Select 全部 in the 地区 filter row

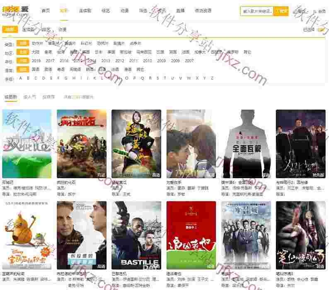tap(23, 52)
